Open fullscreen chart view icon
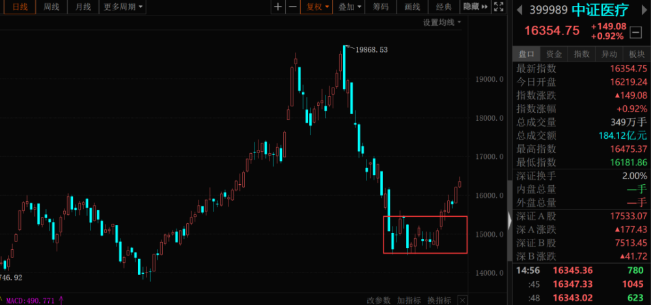This screenshot has height=305, width=651. pos(498,6)
